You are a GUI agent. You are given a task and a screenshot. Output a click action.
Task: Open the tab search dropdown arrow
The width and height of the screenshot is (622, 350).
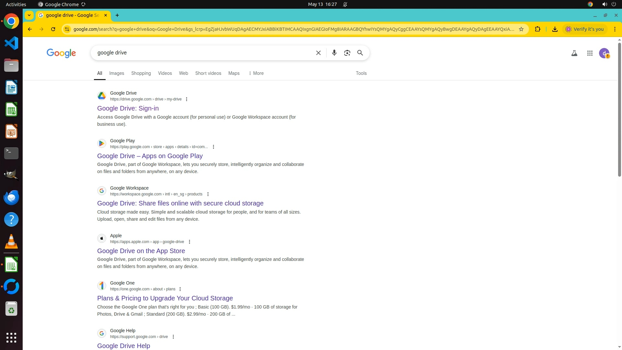pos(29,15)
